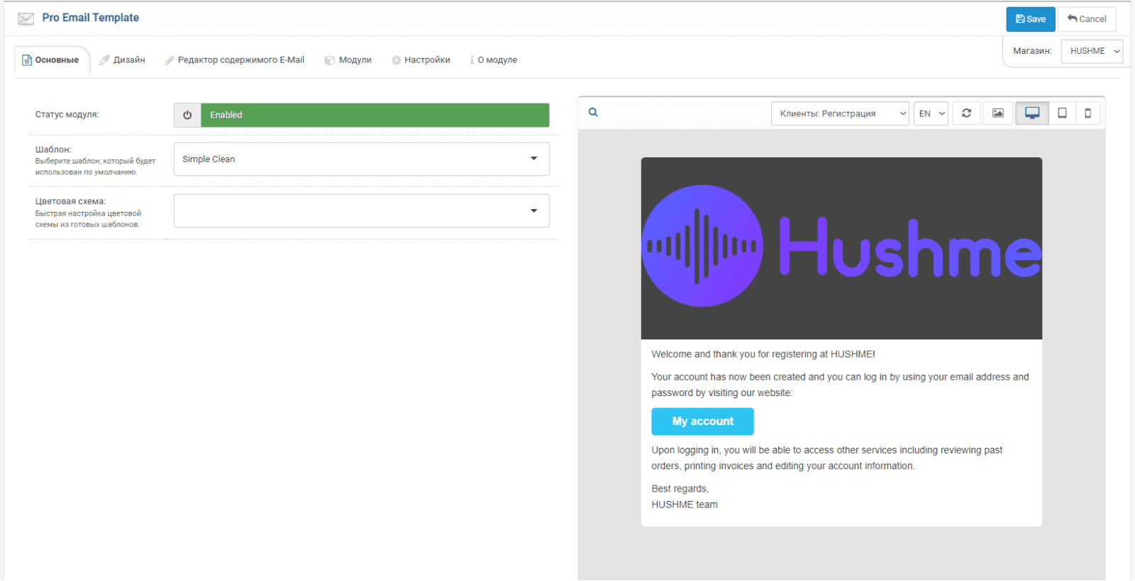The height and width of the screenshot is (581, 1135).
Task: Cancel the changes
Action: (1087, 19)
